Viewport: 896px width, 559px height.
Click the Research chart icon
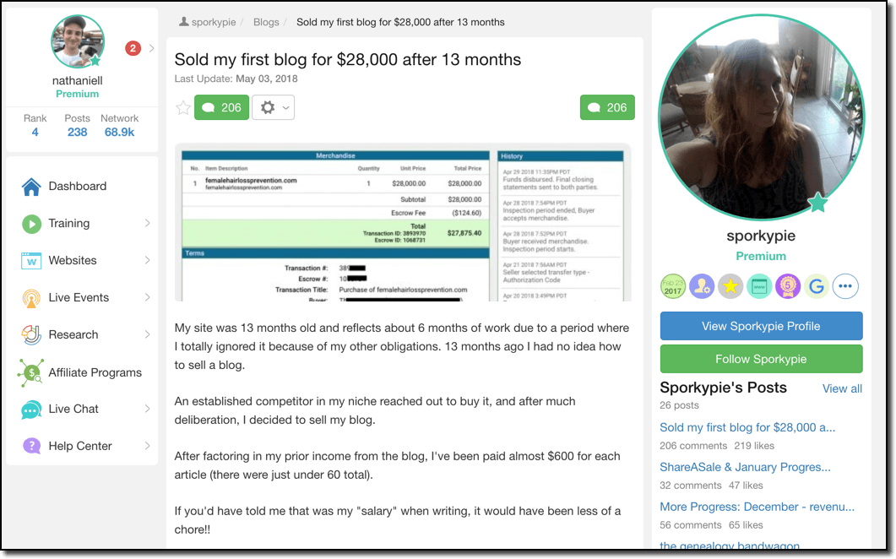[x=31, y=335]
